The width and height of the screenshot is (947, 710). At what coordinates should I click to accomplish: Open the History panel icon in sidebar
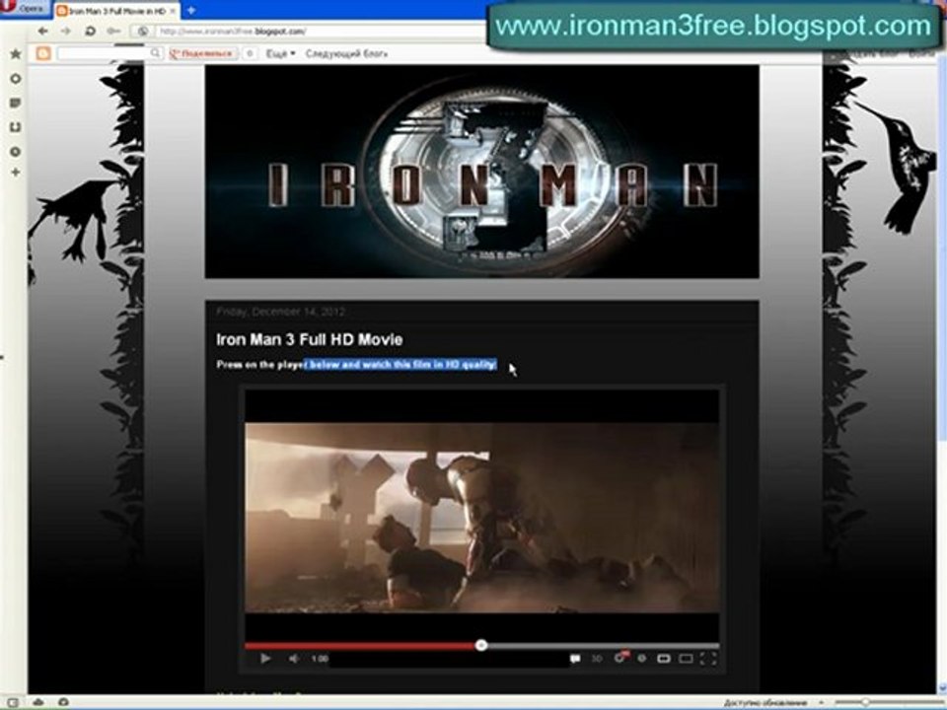coord(16,152)
